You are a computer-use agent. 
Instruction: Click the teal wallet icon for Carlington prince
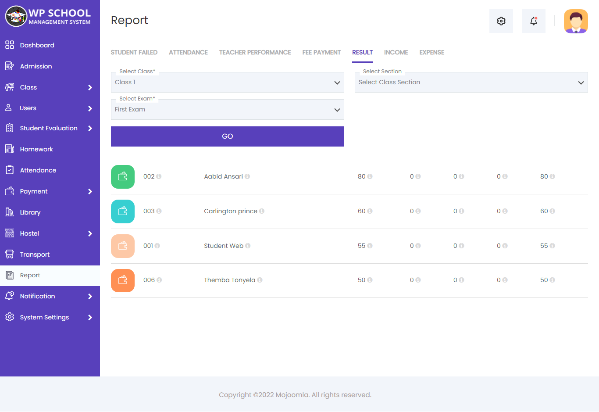pyautogui.click(x=123, y=211)
